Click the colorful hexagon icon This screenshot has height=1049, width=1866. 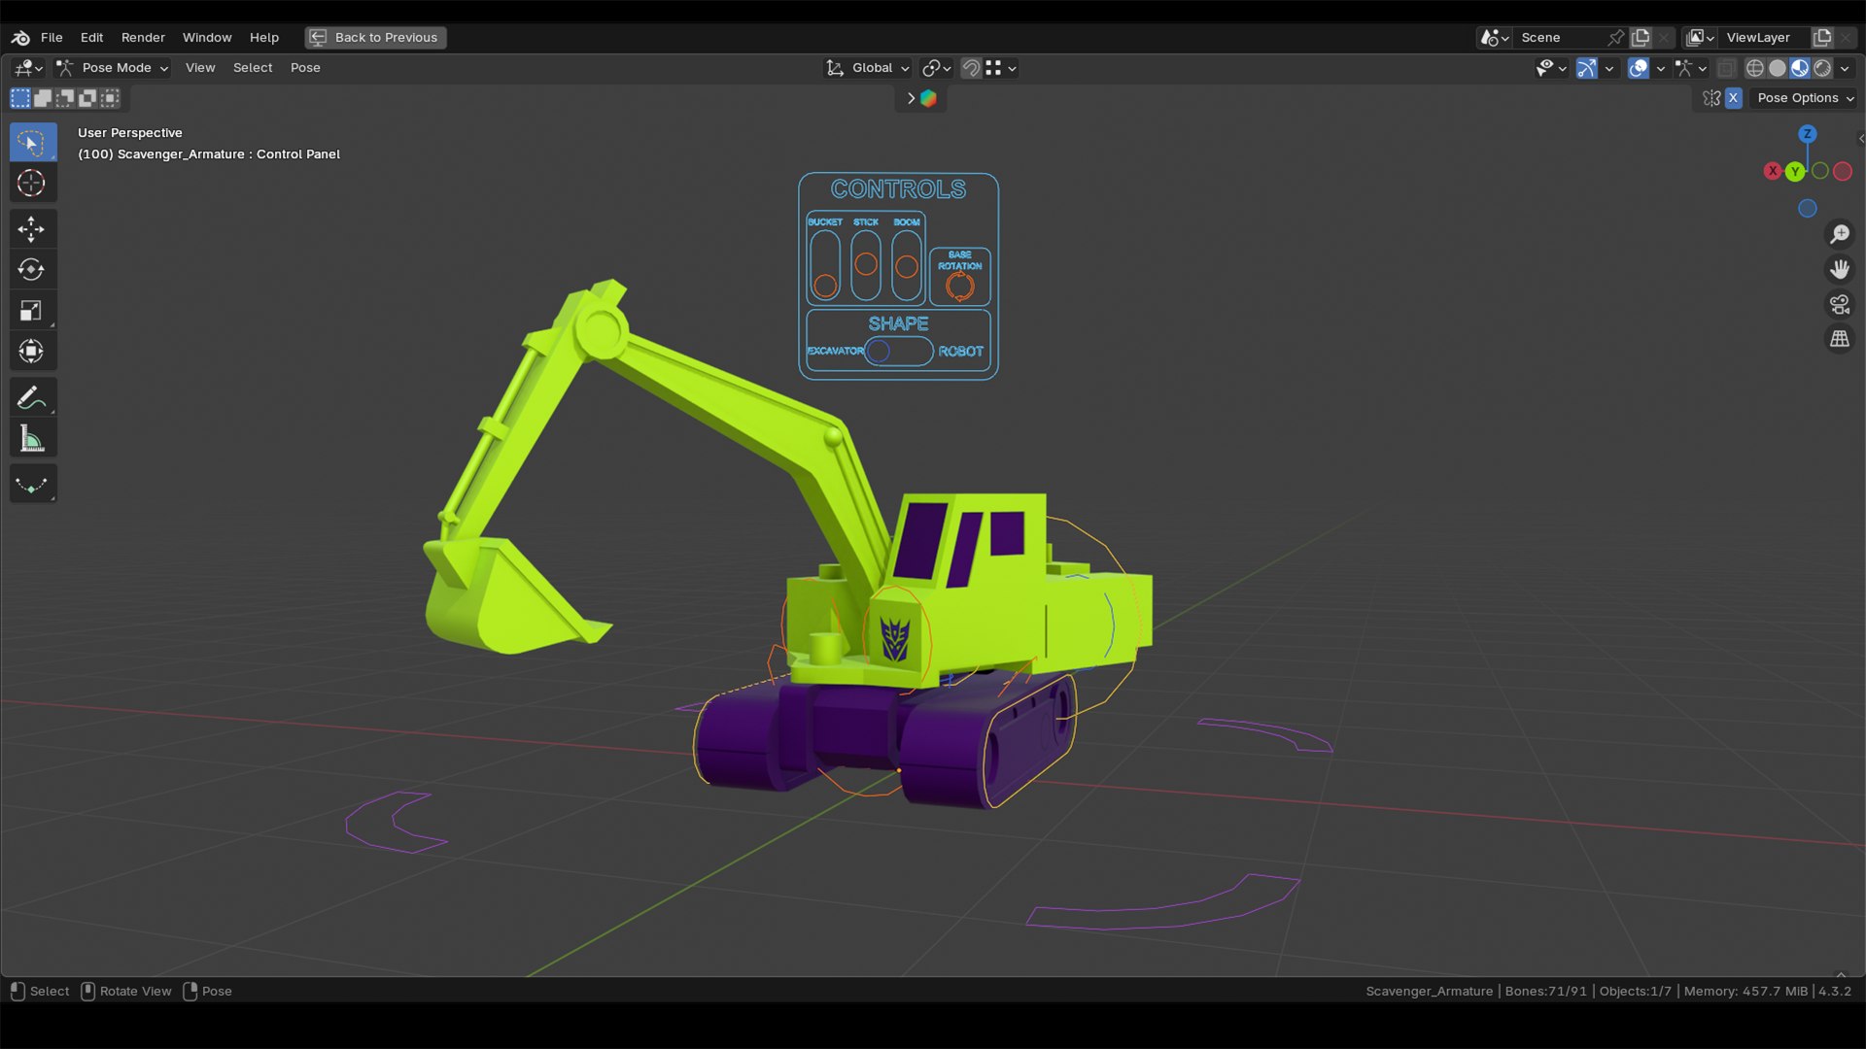point(928,98)
